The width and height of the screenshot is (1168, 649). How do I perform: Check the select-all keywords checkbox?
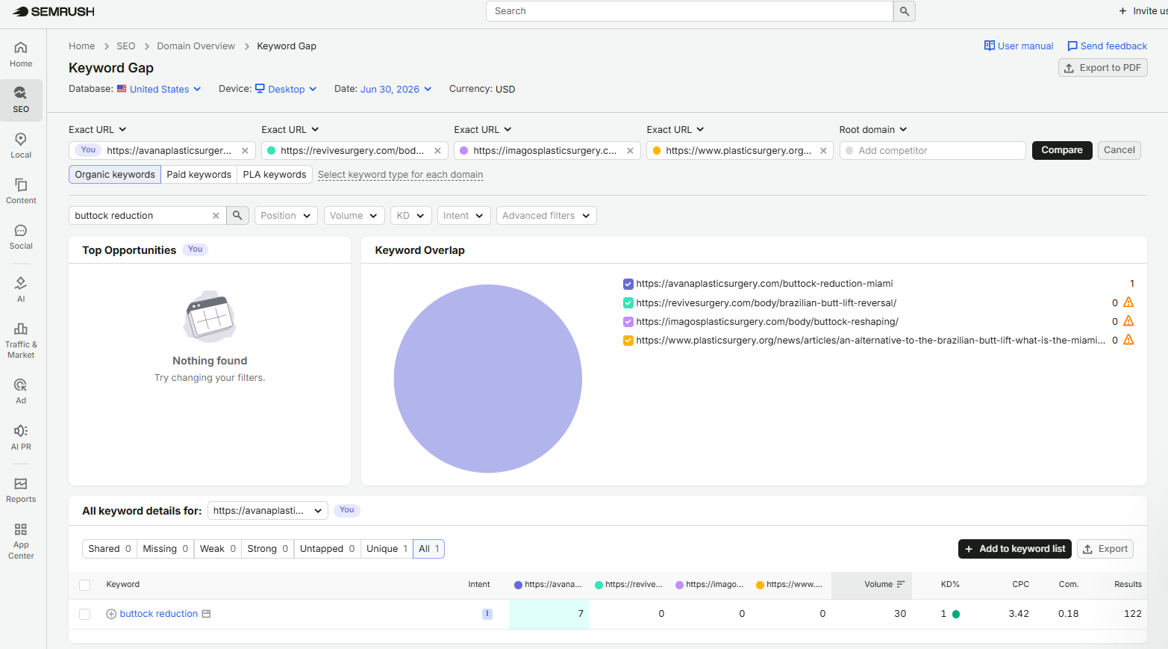(85, 585)
